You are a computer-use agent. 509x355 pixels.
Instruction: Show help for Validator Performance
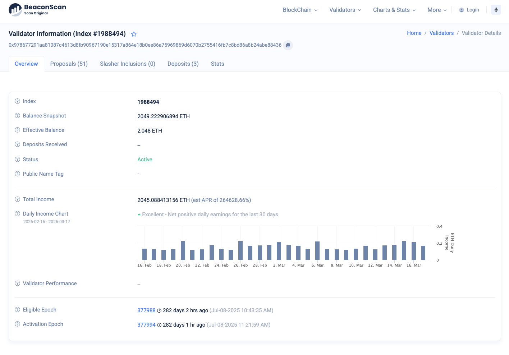pos(17,283)
